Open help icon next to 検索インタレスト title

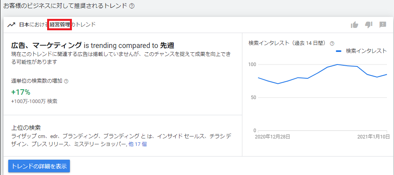332,43
